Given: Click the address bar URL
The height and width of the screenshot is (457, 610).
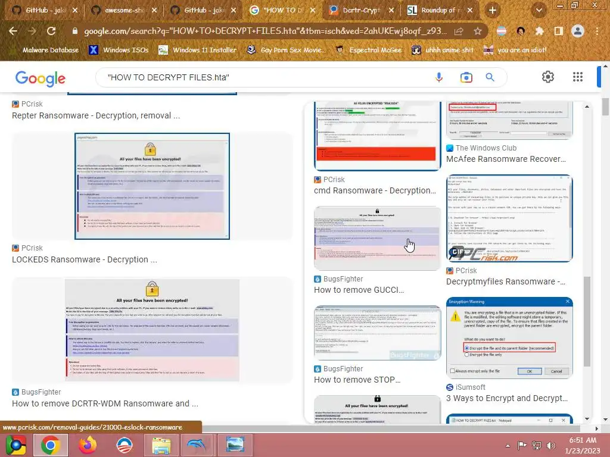Looking at the screenshot, I should 265,31.
